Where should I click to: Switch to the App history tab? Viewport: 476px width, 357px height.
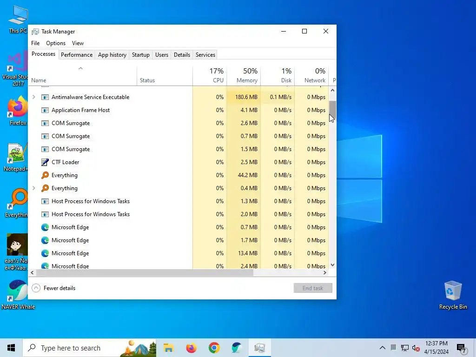[x=112, y=55]
